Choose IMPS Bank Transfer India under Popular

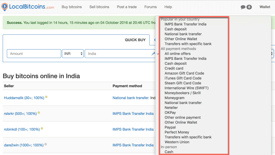[185, 24]
